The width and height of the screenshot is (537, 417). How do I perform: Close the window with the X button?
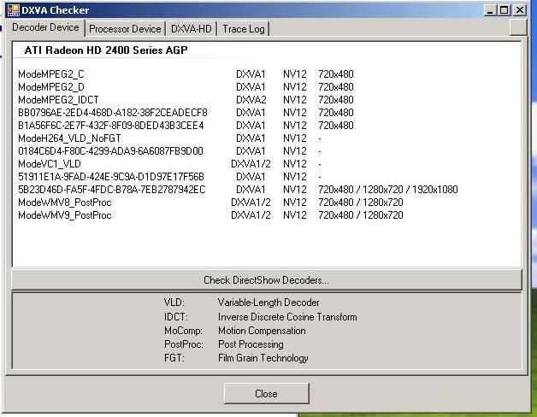pyautogui.click(x=520, y=10)
